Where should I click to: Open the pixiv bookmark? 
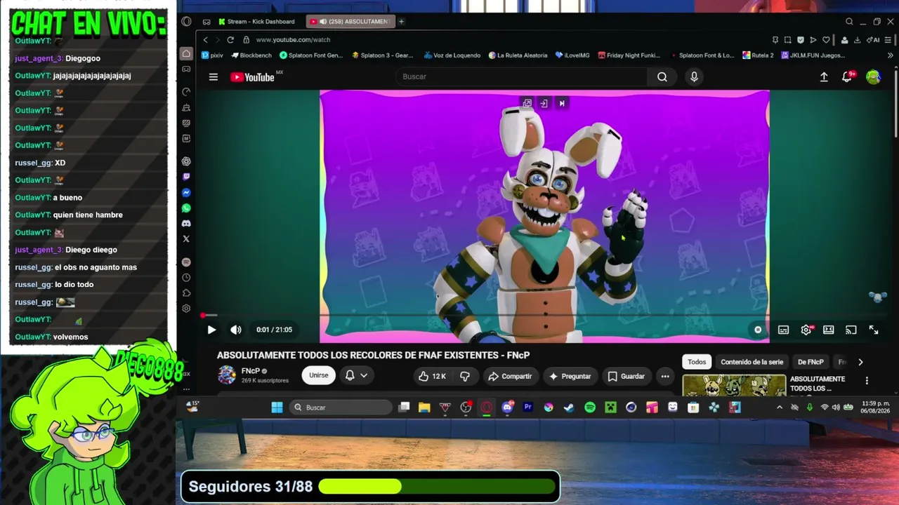coord(212,55)
